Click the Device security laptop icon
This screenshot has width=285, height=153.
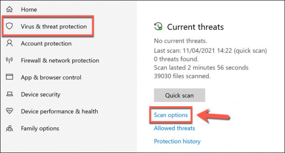[x=10, y=94]
